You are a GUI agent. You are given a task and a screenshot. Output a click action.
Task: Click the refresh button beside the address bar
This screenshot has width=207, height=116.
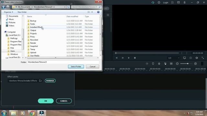(68, 7)
